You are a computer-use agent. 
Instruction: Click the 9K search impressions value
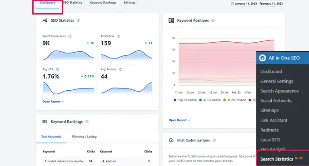click(x=46, y=43)
